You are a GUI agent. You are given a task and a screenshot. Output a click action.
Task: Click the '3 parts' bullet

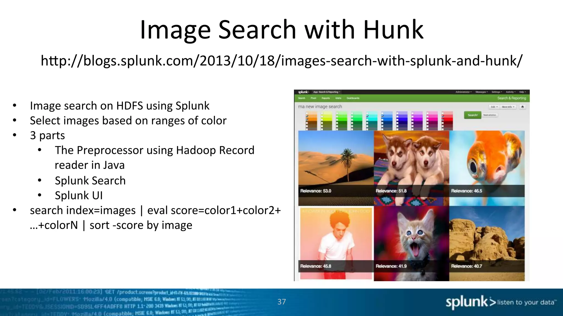tap(47, 136)
